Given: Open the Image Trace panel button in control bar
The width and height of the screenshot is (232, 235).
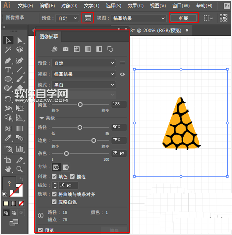Looking at the screenshot, I should coord(88,18).
